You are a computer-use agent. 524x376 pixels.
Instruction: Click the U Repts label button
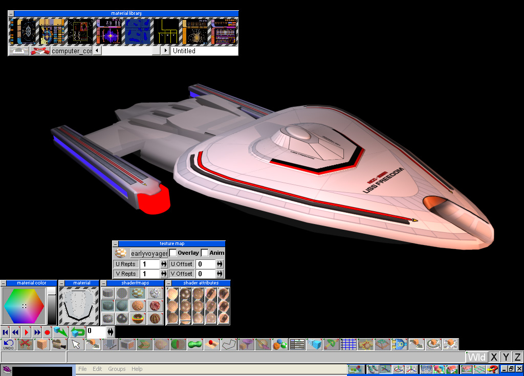[126, 264]
